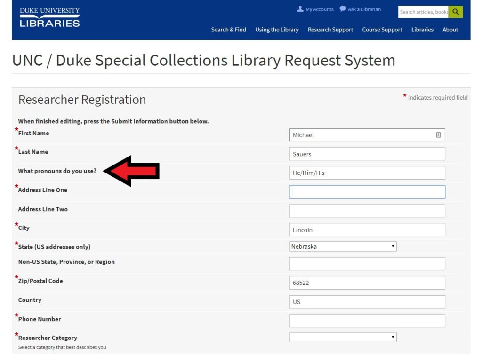Click the 'Select a category that best describes you' hint

tap(62, 347)
